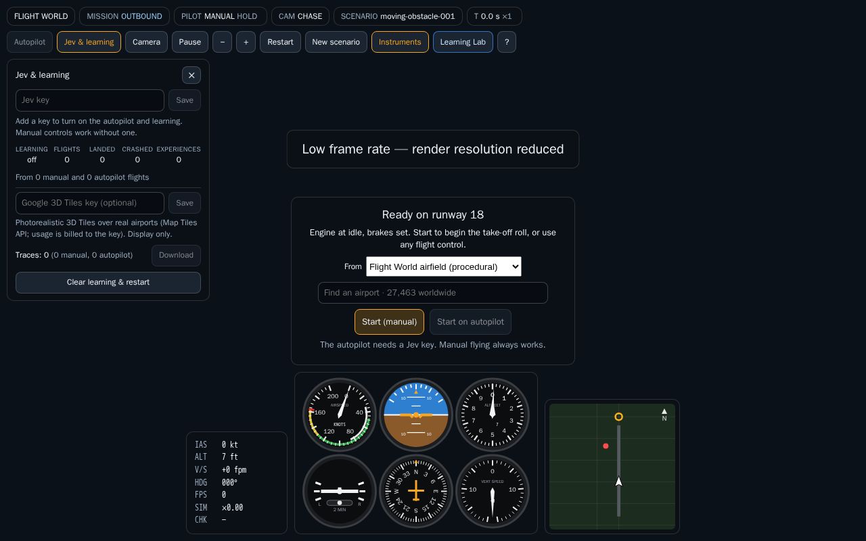
Task: Save the Google 3D Tiles key
Action: tap(185, 203)
